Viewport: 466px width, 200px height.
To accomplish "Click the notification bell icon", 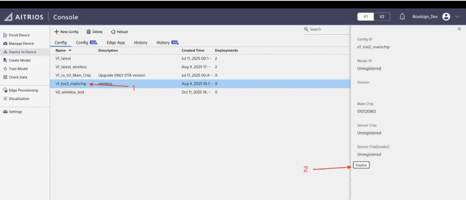I will [x=402, y=17].
